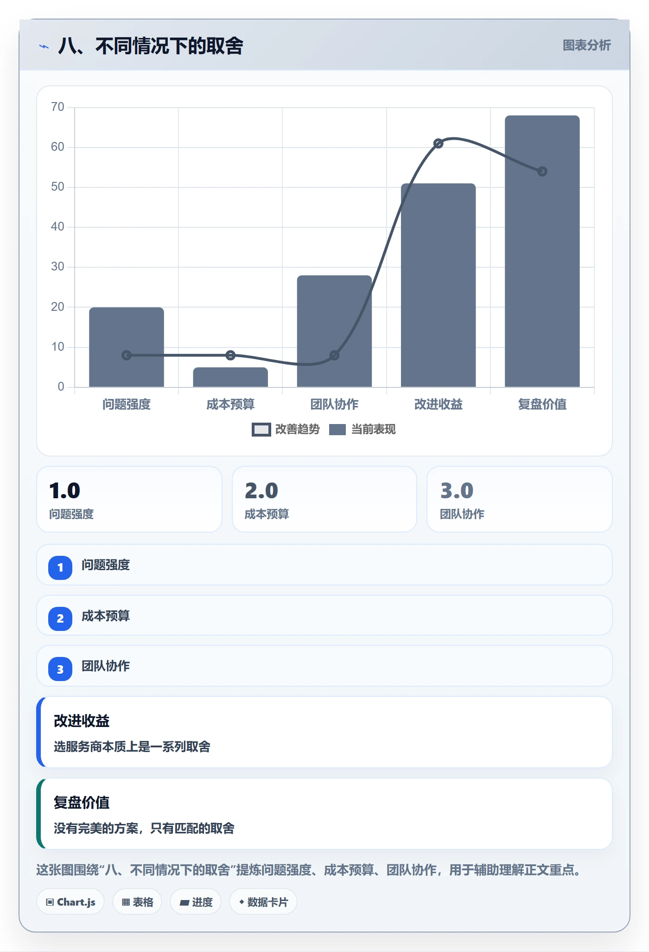Select the 问题强度 list row

pos(324,565)
